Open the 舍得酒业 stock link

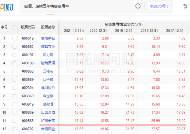point(48,129)
